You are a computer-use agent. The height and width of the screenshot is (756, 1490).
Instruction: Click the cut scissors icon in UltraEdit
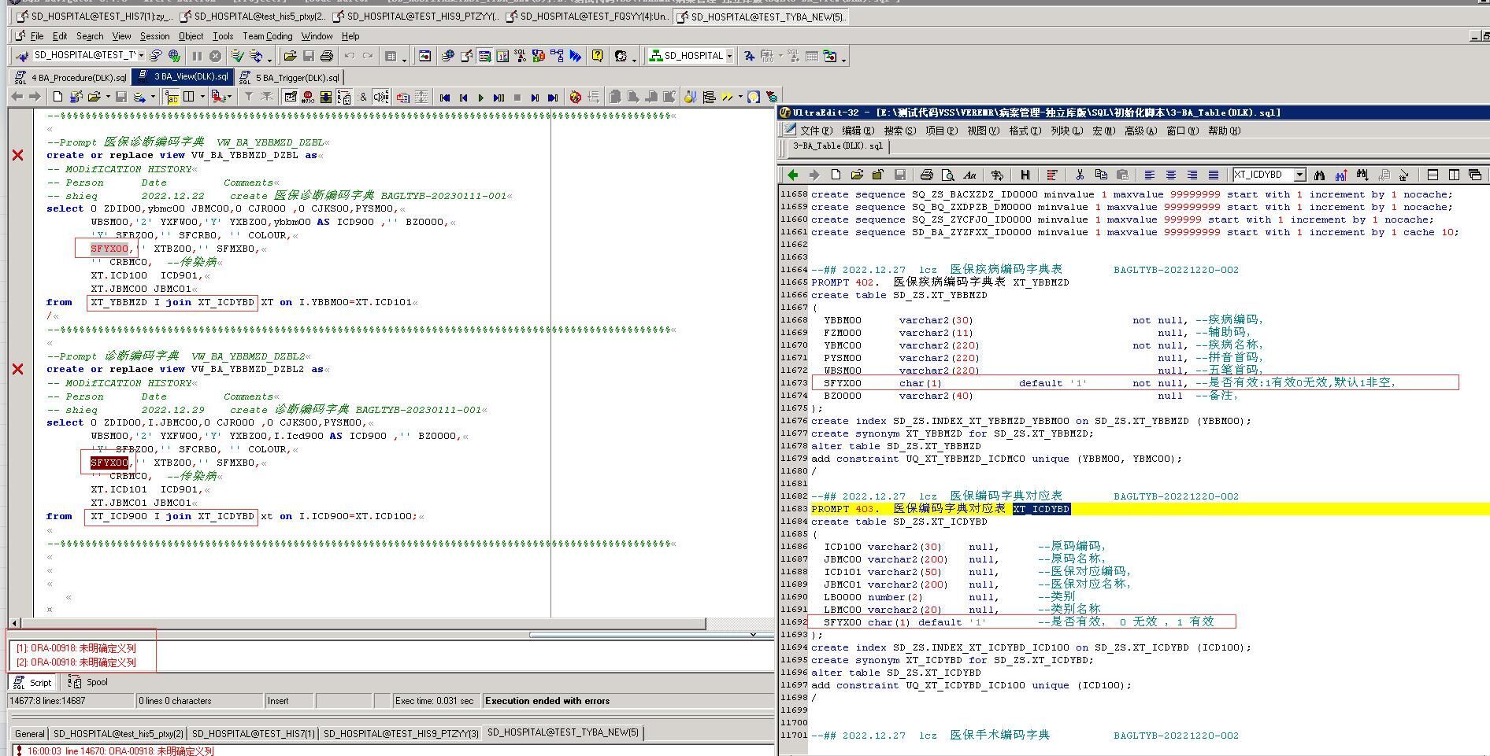point(1080,175)
